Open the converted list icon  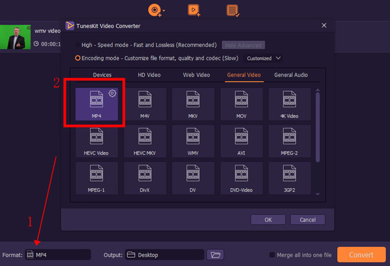pyautogui.click(x=233, y=10)
